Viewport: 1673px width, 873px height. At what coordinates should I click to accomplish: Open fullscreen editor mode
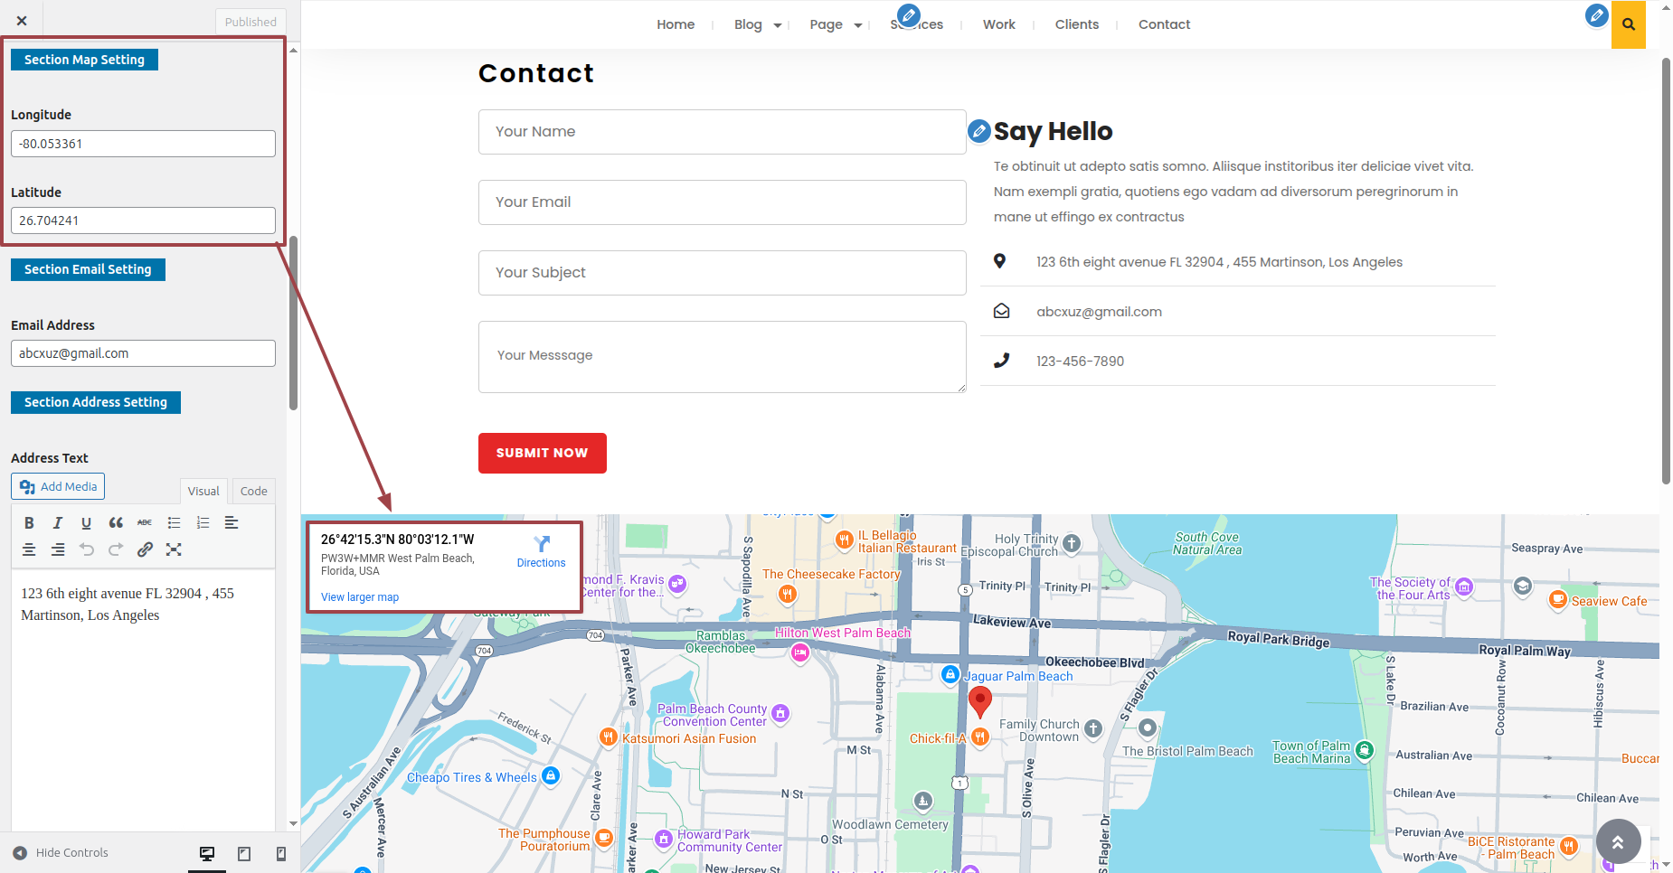coord(174,549)
